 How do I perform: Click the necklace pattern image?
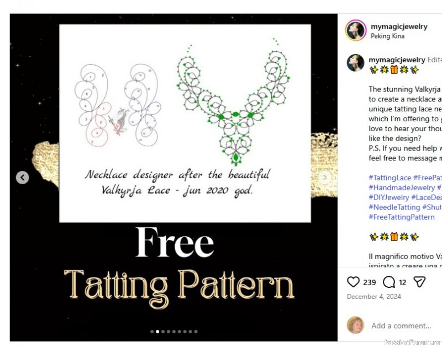185,123
